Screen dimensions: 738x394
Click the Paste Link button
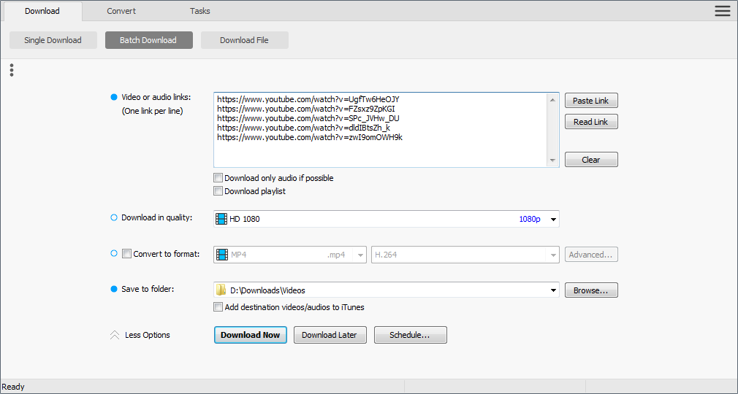(x=590, y=101)
